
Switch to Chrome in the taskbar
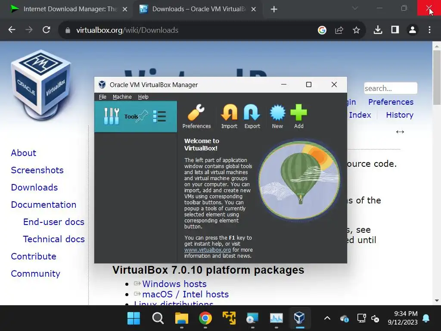point(205,319)
